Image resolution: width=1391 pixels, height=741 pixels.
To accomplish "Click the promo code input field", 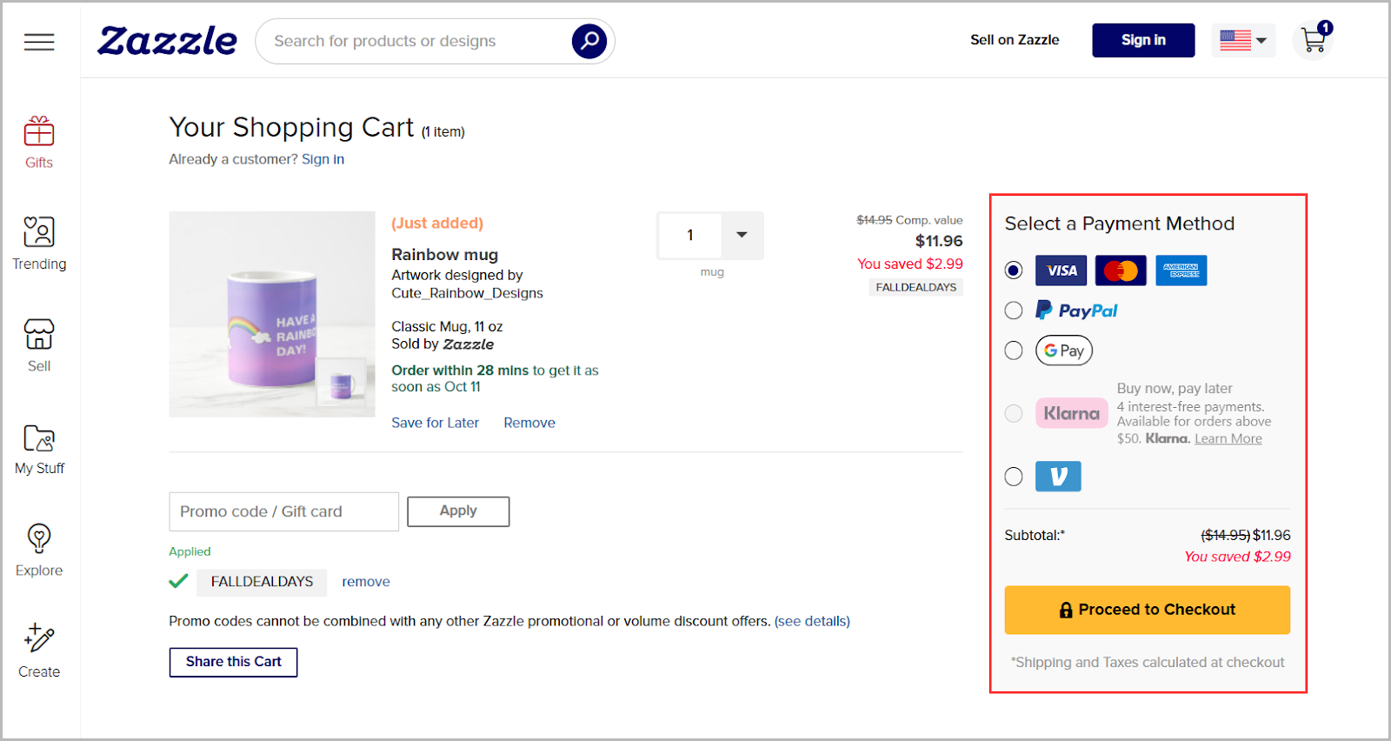I will point(284,511).
